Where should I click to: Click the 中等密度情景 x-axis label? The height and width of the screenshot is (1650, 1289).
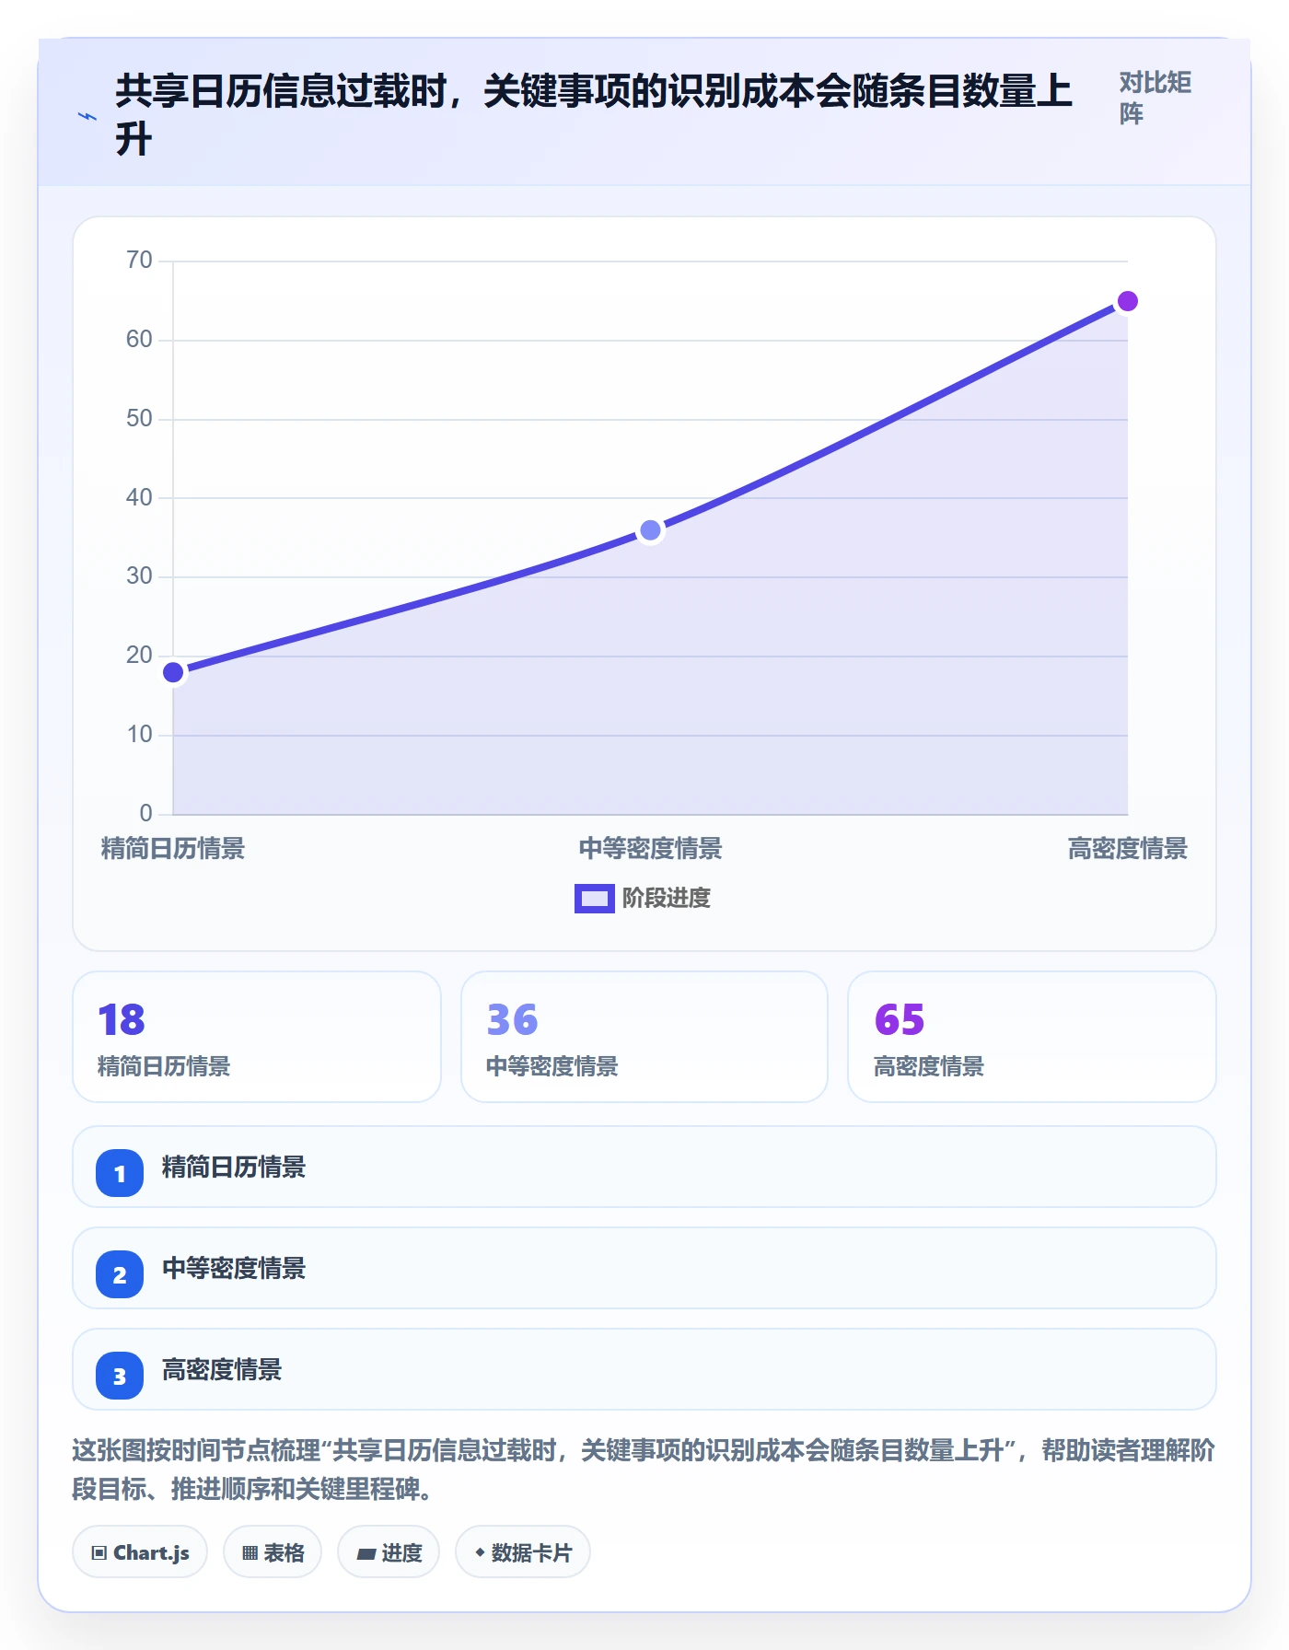[650, 849]
